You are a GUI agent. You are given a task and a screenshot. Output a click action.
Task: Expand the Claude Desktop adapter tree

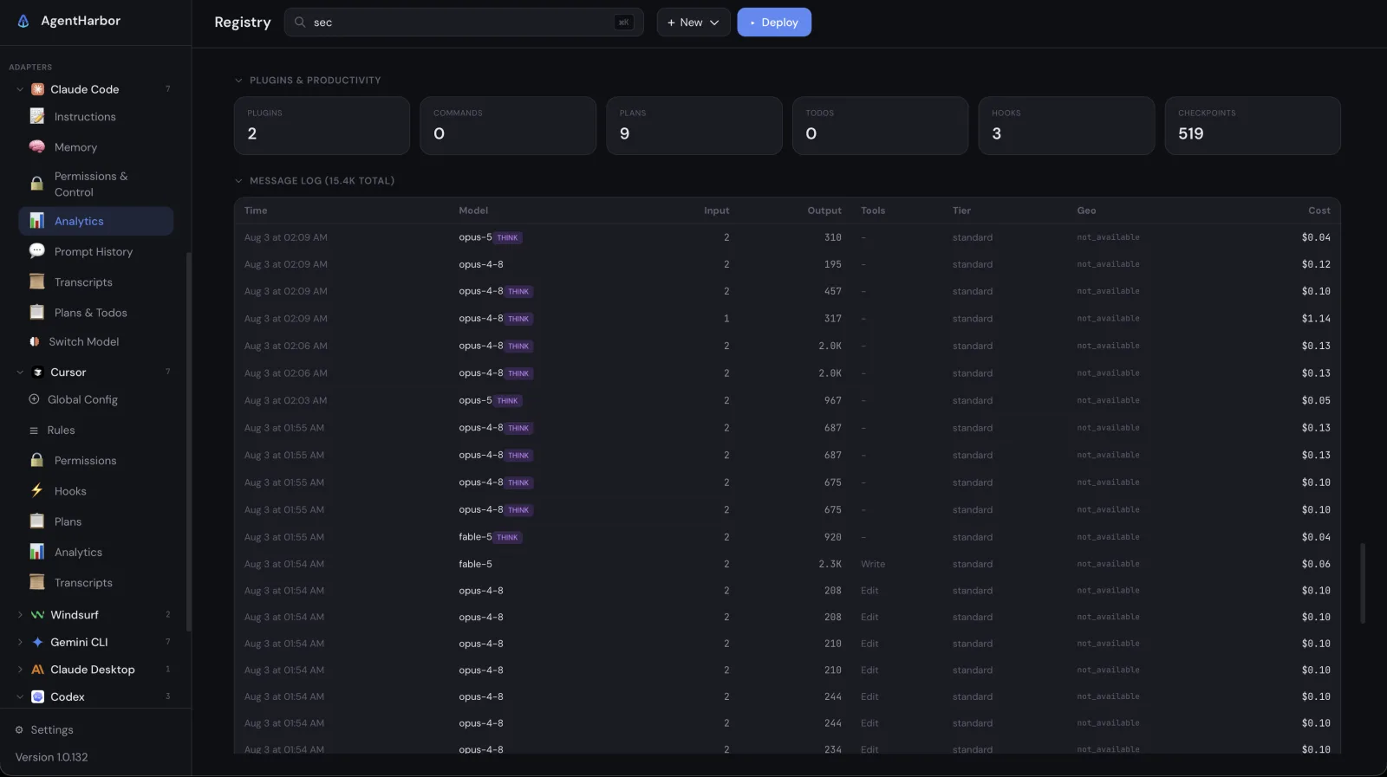pos(20,670)
